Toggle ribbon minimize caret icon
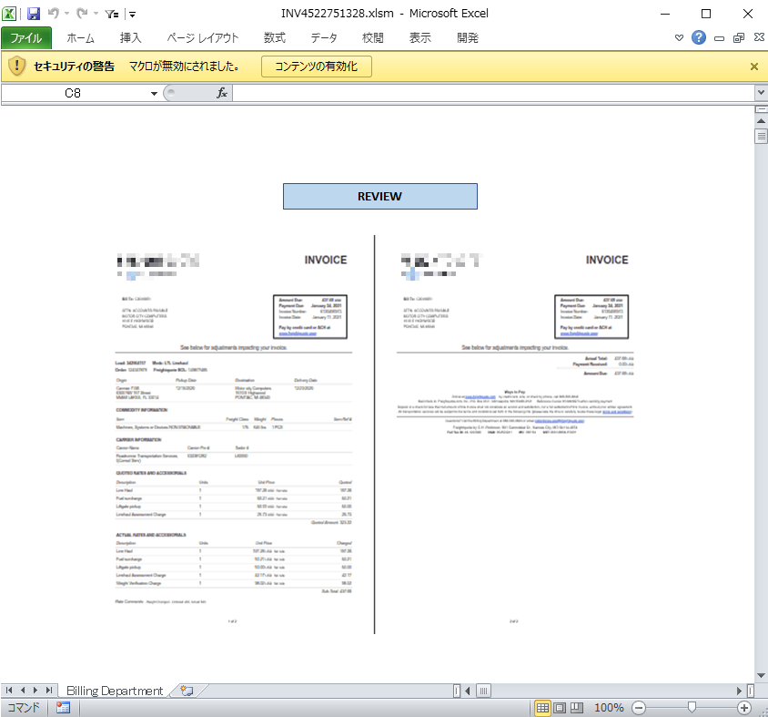Image resolution: width=768 pixels, height=717 pixels. pos(679,37)
